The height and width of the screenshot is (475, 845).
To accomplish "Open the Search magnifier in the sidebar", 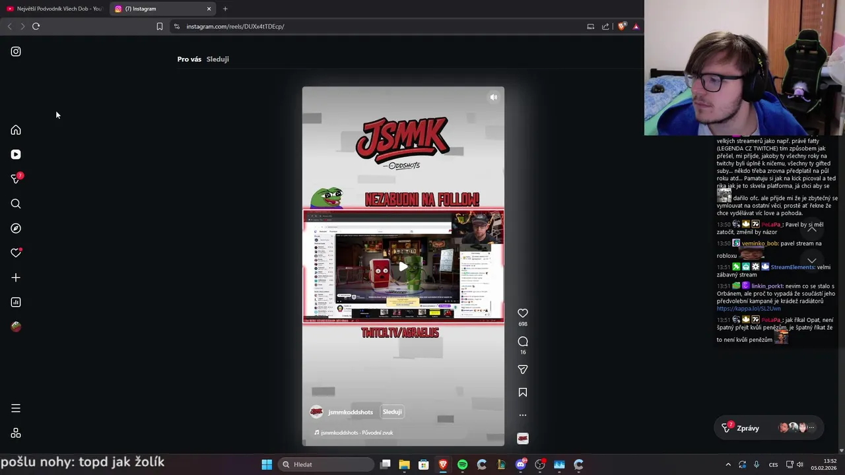I will point(16,204).
